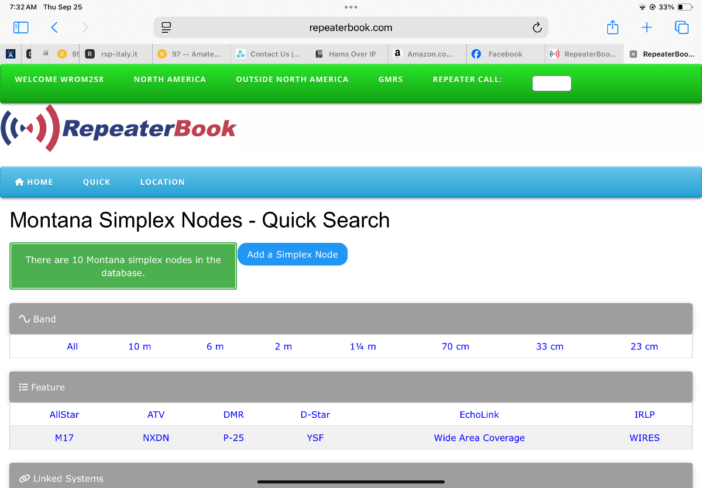The image size is (702, 488).
Task: Expand the GMRS menu
Action: pyautogui.click(x=390, y=80)
